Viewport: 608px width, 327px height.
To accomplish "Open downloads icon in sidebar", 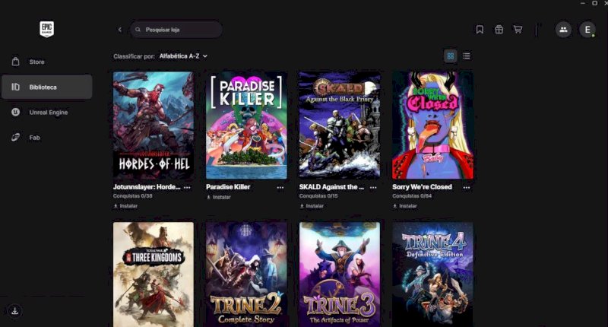I will (x=14, y=310).
